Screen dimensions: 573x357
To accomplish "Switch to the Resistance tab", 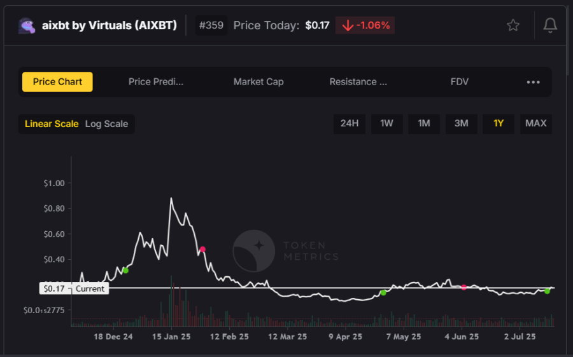I will pyautogui.click(x=358, y=82).
